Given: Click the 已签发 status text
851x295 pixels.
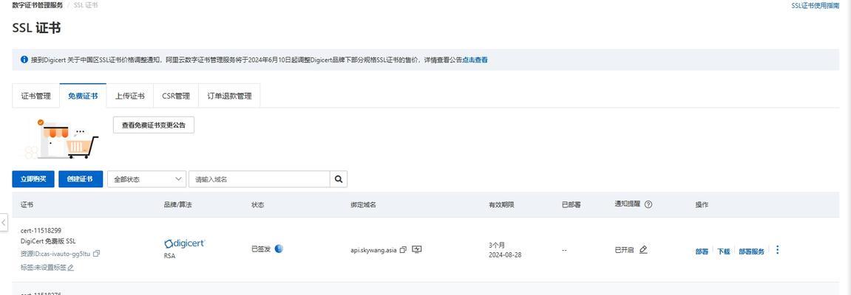Looking at the screenshot, I should pyautogui.click(x=261, y=249).
